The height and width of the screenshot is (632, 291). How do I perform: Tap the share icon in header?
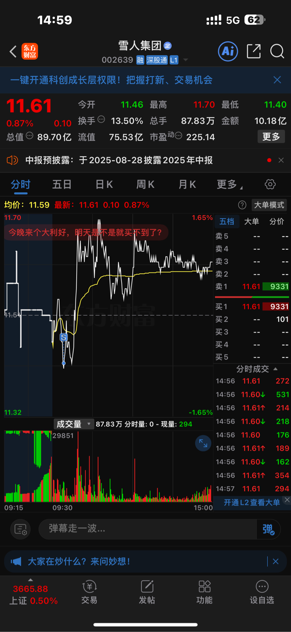click(253, 51)
